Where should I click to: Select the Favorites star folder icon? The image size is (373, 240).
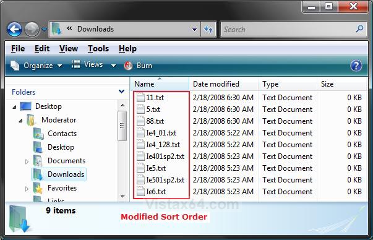tap(38, 188)
